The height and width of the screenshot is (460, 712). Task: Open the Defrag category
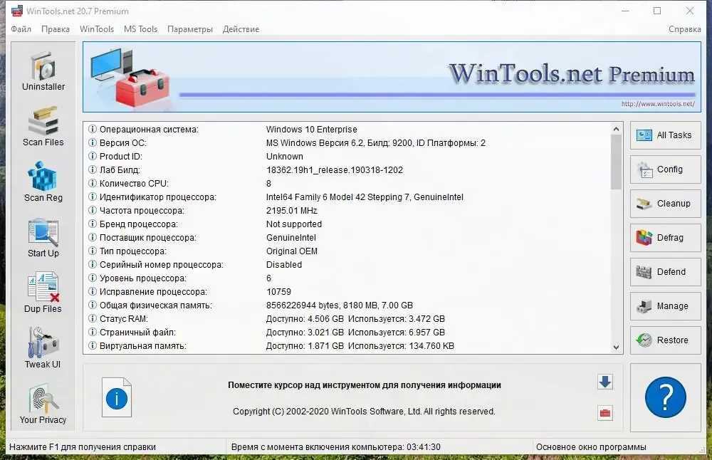pos(665,238)
